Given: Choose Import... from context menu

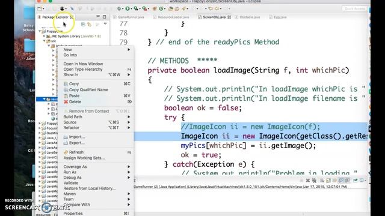Looking at the screenshot, I should pos(96,137).
